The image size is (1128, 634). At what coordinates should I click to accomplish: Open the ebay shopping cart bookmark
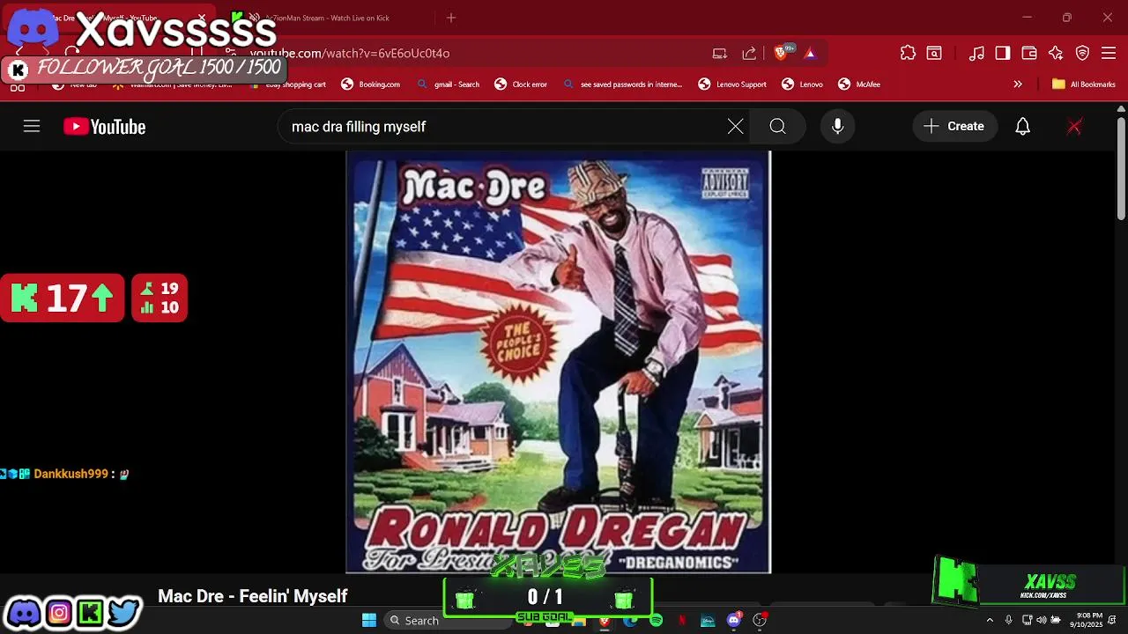(286, 85)
